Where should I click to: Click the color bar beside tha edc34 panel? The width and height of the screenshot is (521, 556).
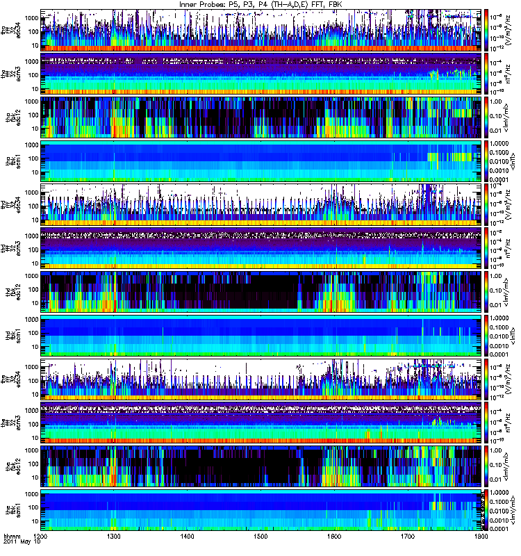pyautogui.click(x=486, y=31)
